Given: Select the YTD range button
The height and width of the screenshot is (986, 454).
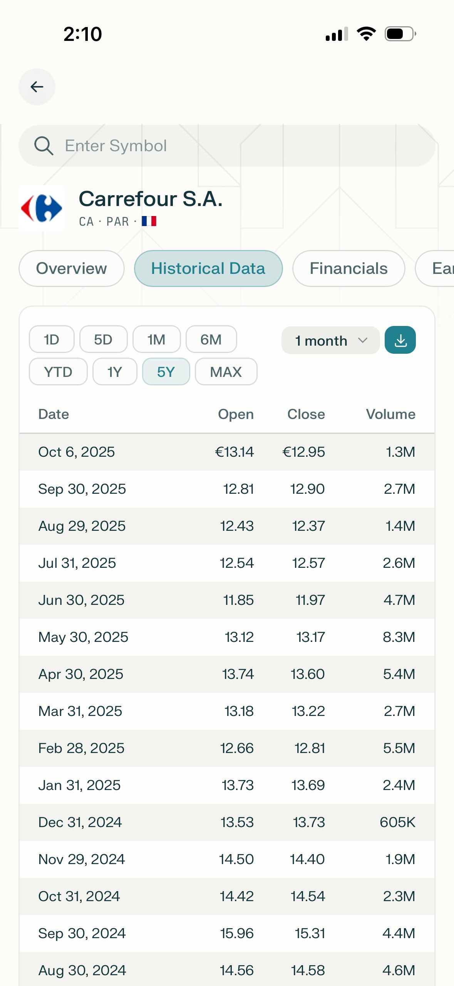Looking at the screenshot, I should click(58, 372).
